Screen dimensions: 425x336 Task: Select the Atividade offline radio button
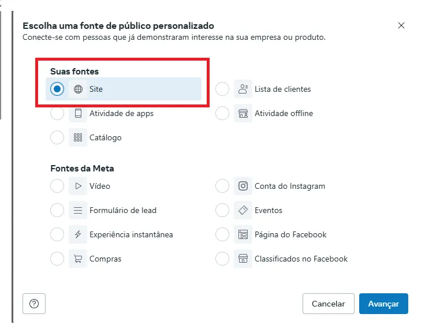click(x=222, y=113)
